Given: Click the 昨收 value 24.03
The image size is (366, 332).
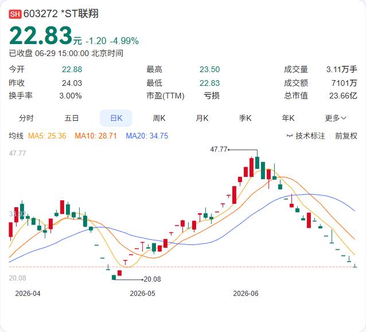Looking at the screenshot, I should [x=72, y=83].
